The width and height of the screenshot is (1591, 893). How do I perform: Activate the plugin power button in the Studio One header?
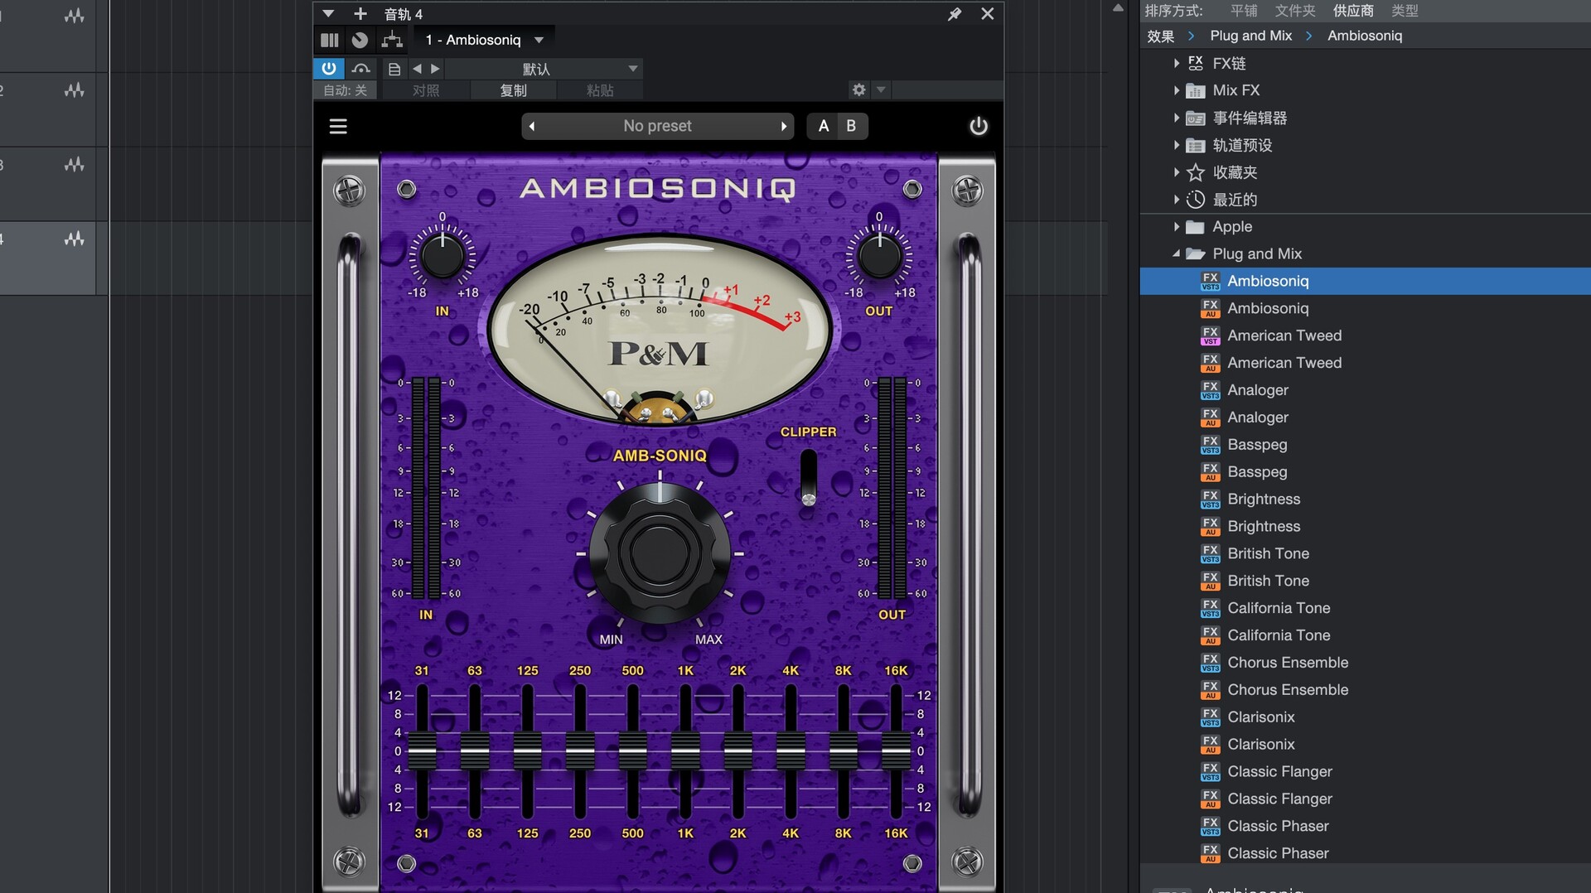pyautogui.click(x=329, y=69)
